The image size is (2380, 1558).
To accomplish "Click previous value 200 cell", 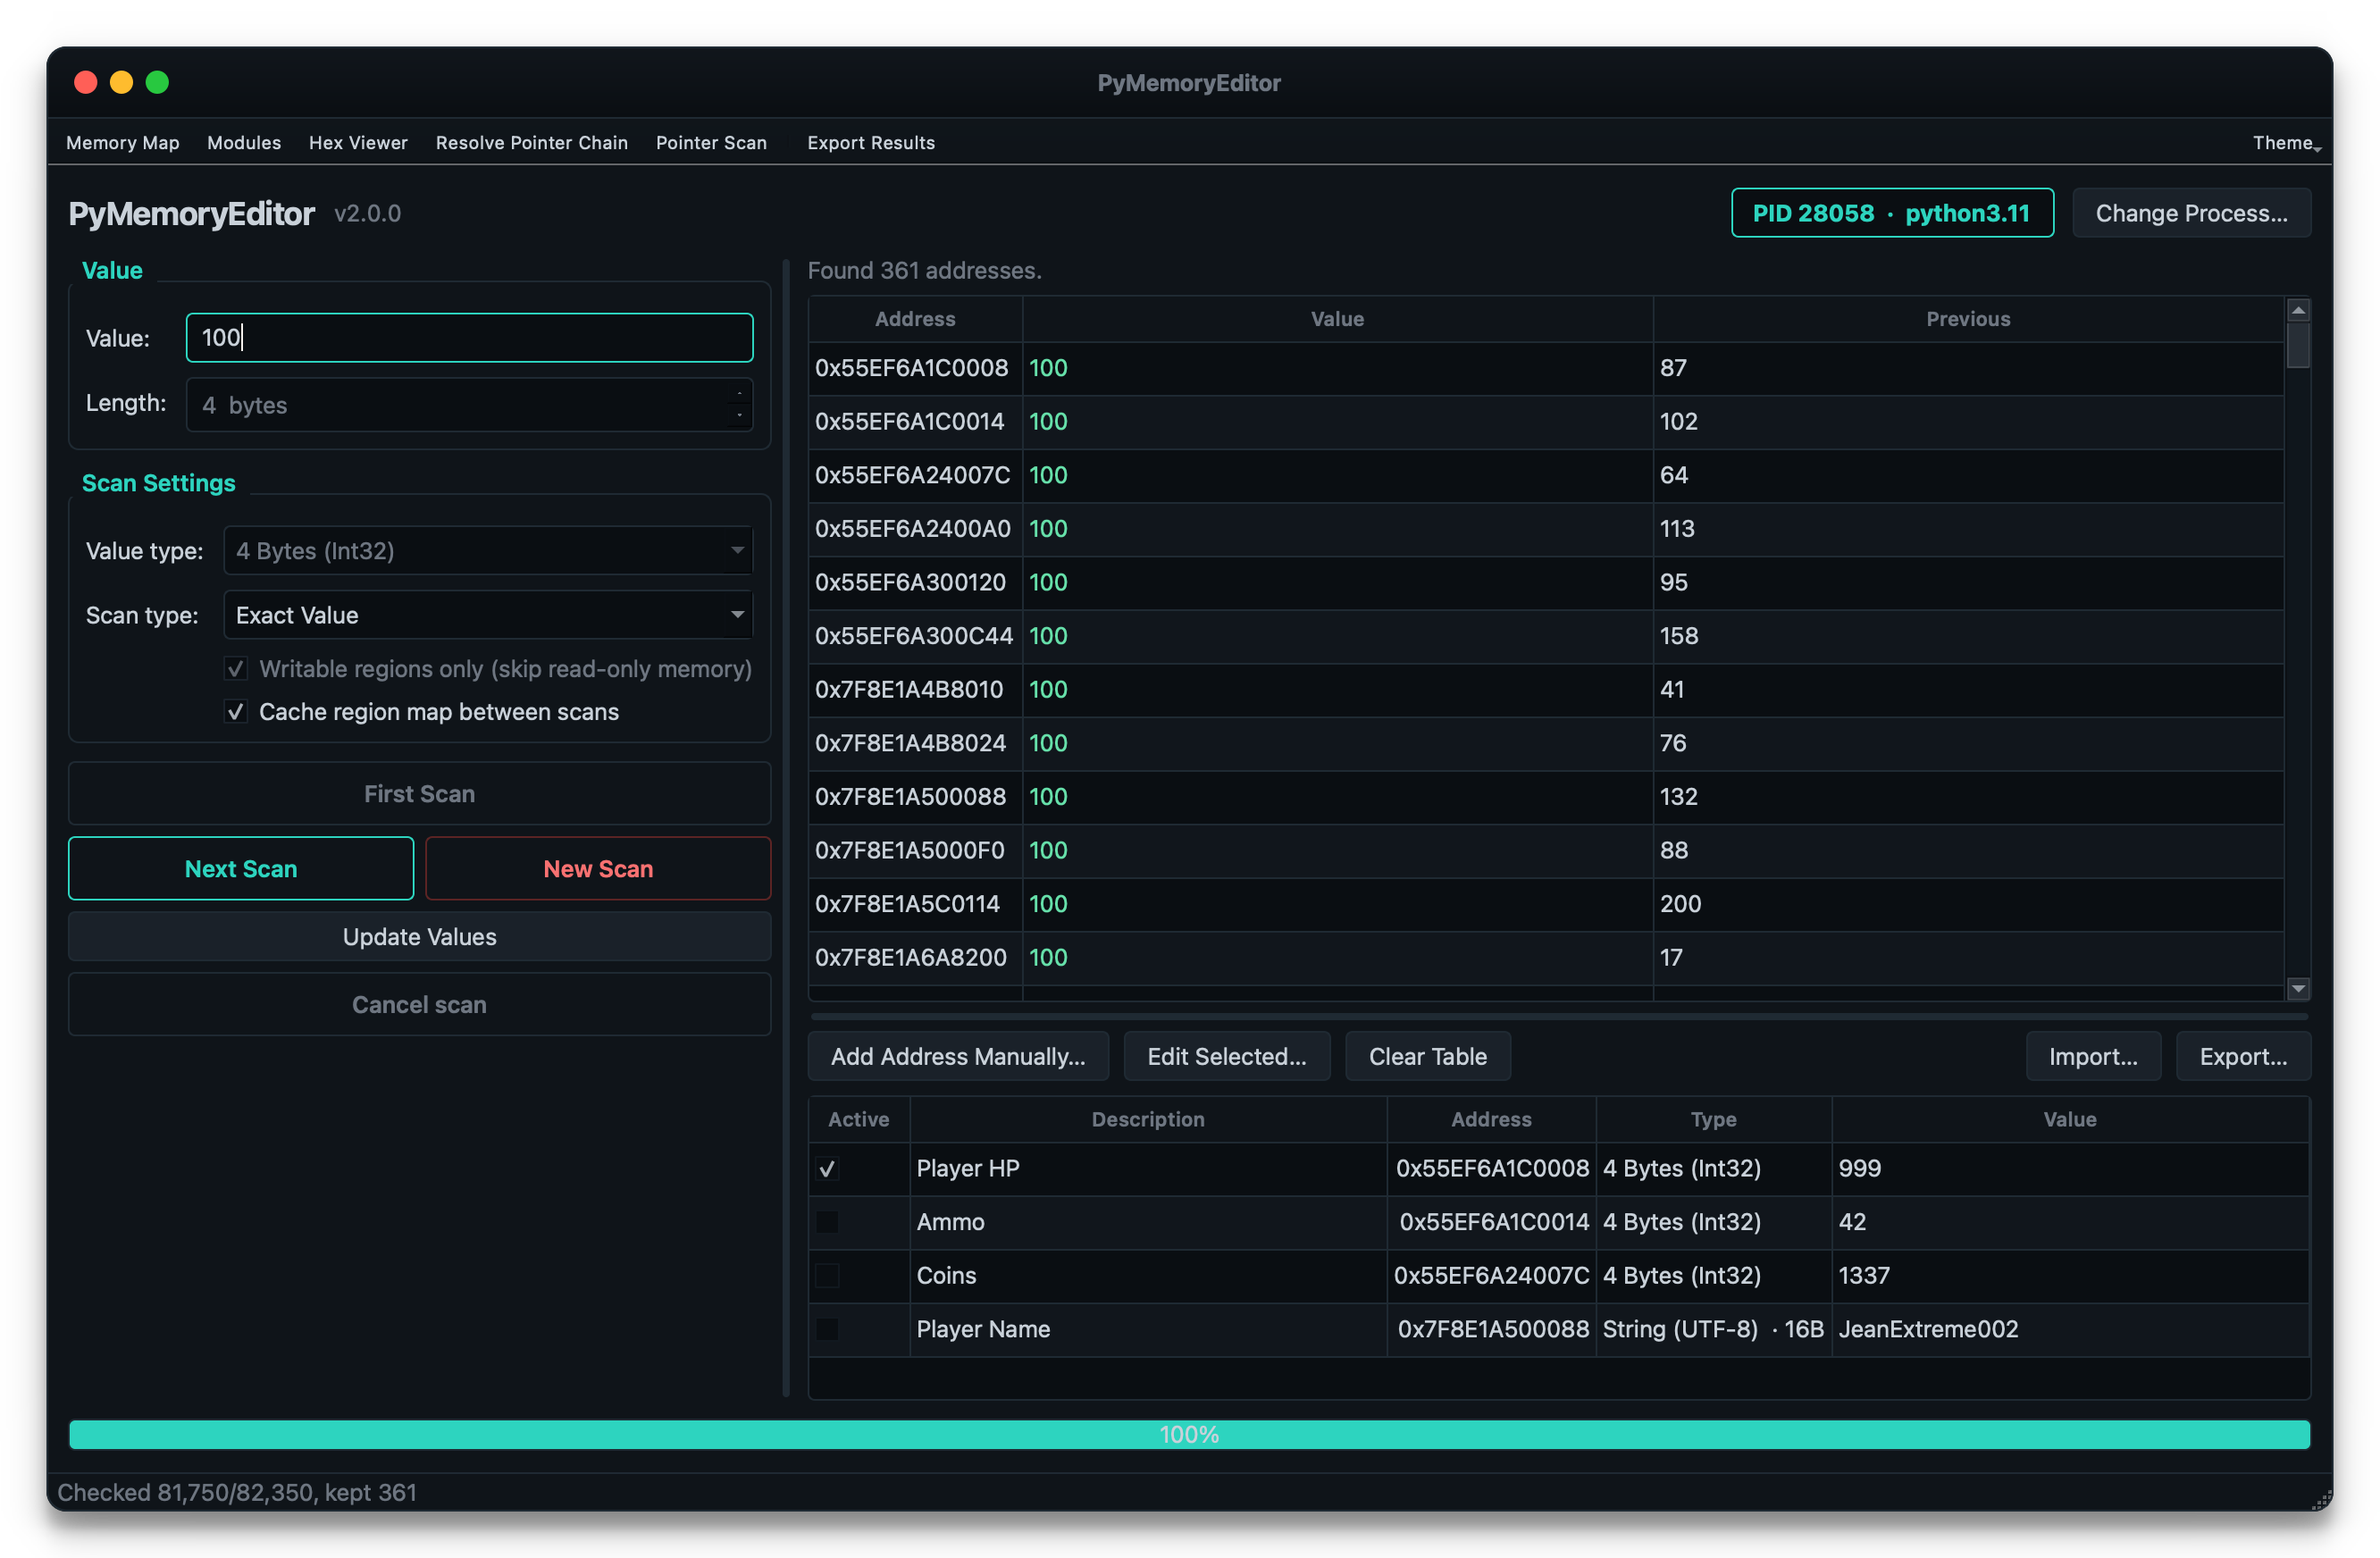I will click(1968, 904).
